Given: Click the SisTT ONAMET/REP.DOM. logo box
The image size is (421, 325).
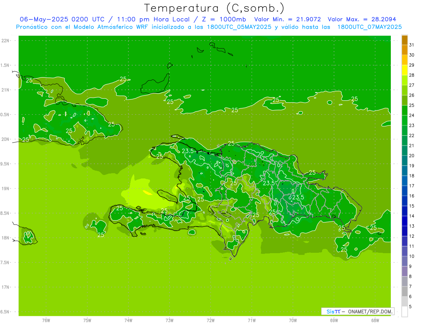Looking at the screenshot, I should click(x=357, y=311).
